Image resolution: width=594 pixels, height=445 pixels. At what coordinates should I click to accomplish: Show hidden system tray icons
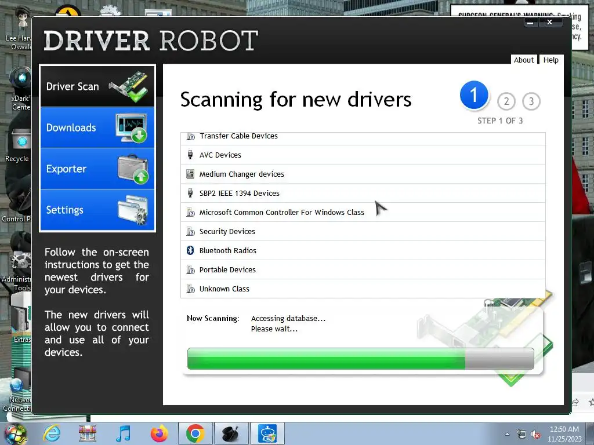coord(507,434)
